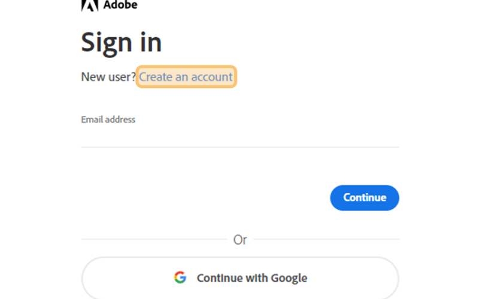The image size is (479, 299).
Task: Click the word "Google" in the button
Action: 289,278
